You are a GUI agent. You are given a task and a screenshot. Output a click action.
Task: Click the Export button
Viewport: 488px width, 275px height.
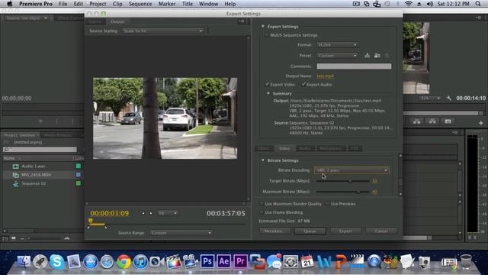pos(345,231)
